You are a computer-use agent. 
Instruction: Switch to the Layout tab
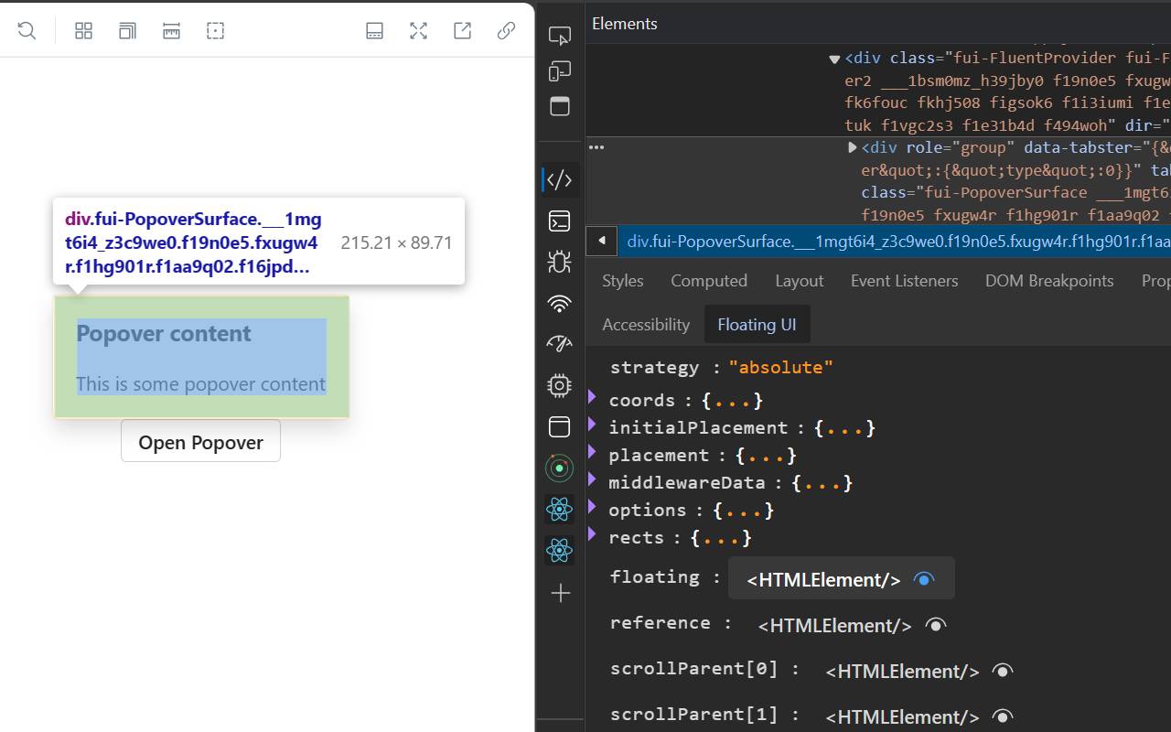pos(800,281)
